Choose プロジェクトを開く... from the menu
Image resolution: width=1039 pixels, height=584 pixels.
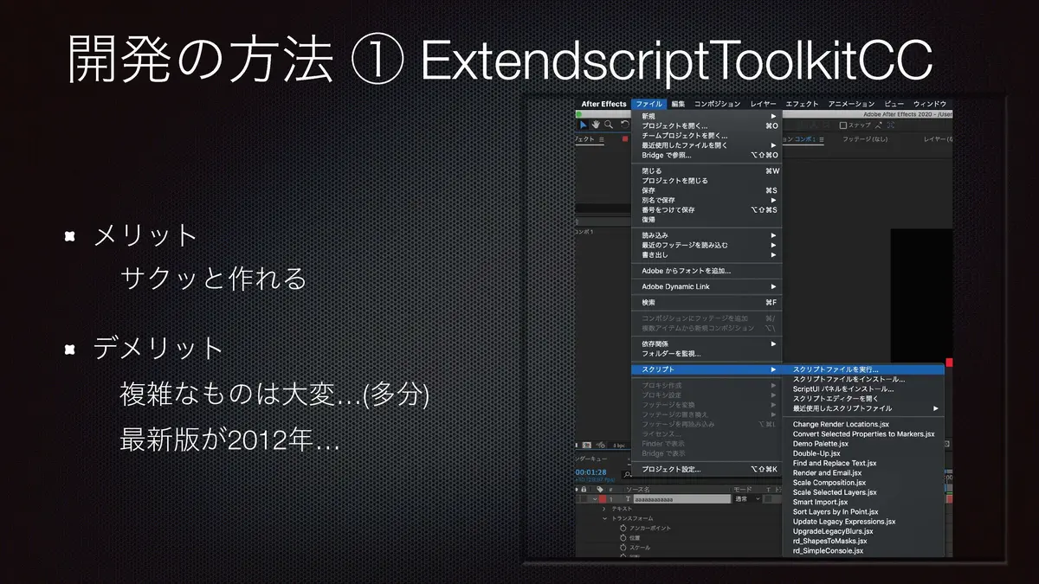(706, 126)
